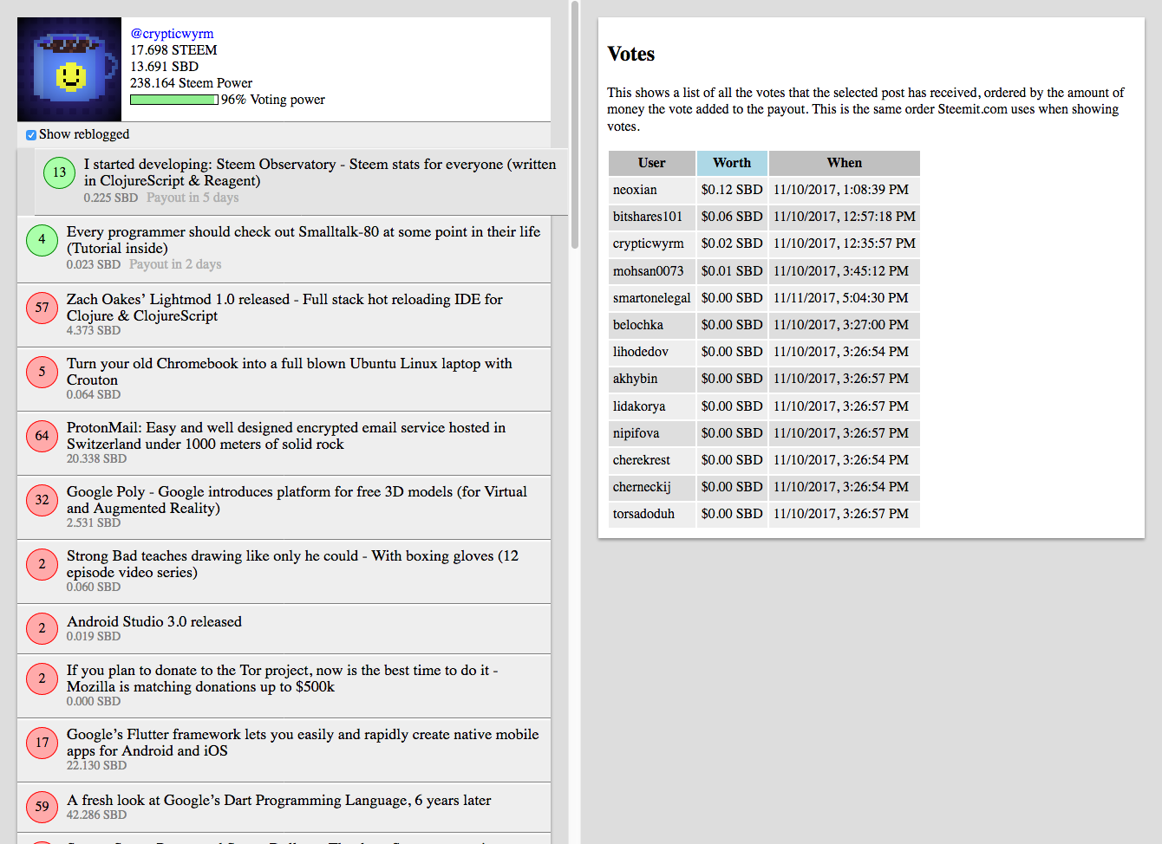Click the green 4 votes badge
This screenshot has height=844, width=1162.
(x=42, y=240)
